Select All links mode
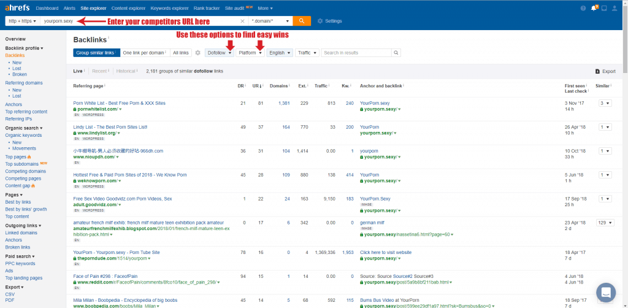 point(181,53)
